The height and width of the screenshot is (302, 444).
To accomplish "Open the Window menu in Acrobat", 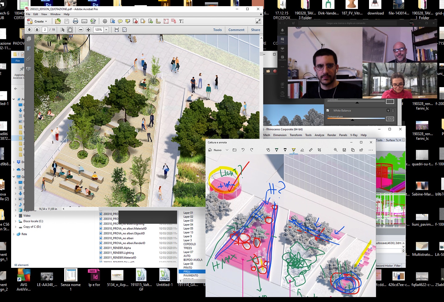I will click(x=55, y=14).
